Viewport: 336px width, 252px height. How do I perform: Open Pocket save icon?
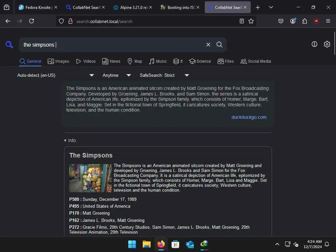point(281,21)
